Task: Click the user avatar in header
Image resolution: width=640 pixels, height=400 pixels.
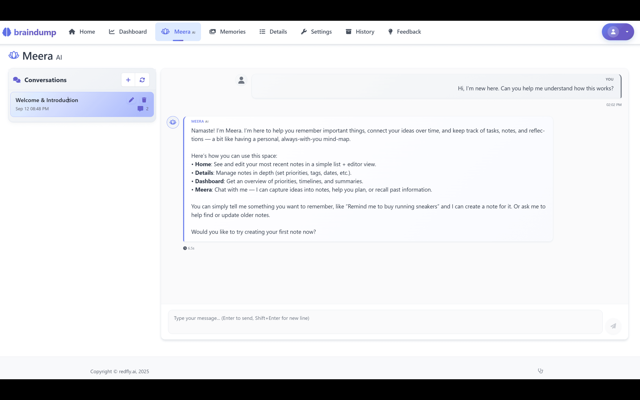Action: coord(613,32)
